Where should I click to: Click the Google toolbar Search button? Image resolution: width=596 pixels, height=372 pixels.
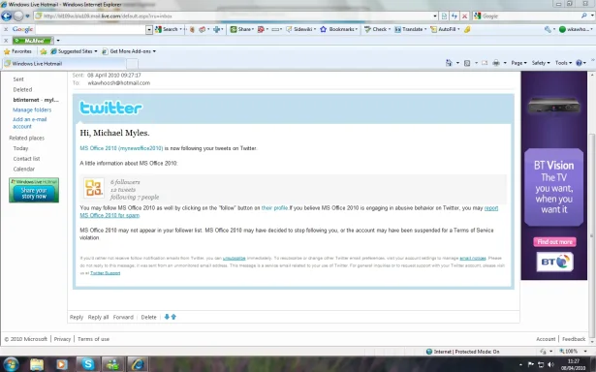tap(167, 29)
